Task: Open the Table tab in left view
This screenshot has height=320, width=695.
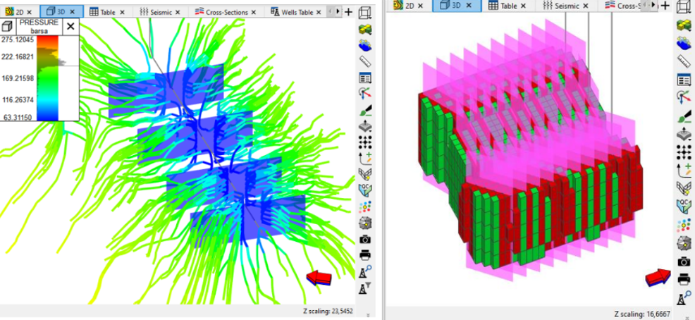Action: pyautogui.click(x=107, y=12)
